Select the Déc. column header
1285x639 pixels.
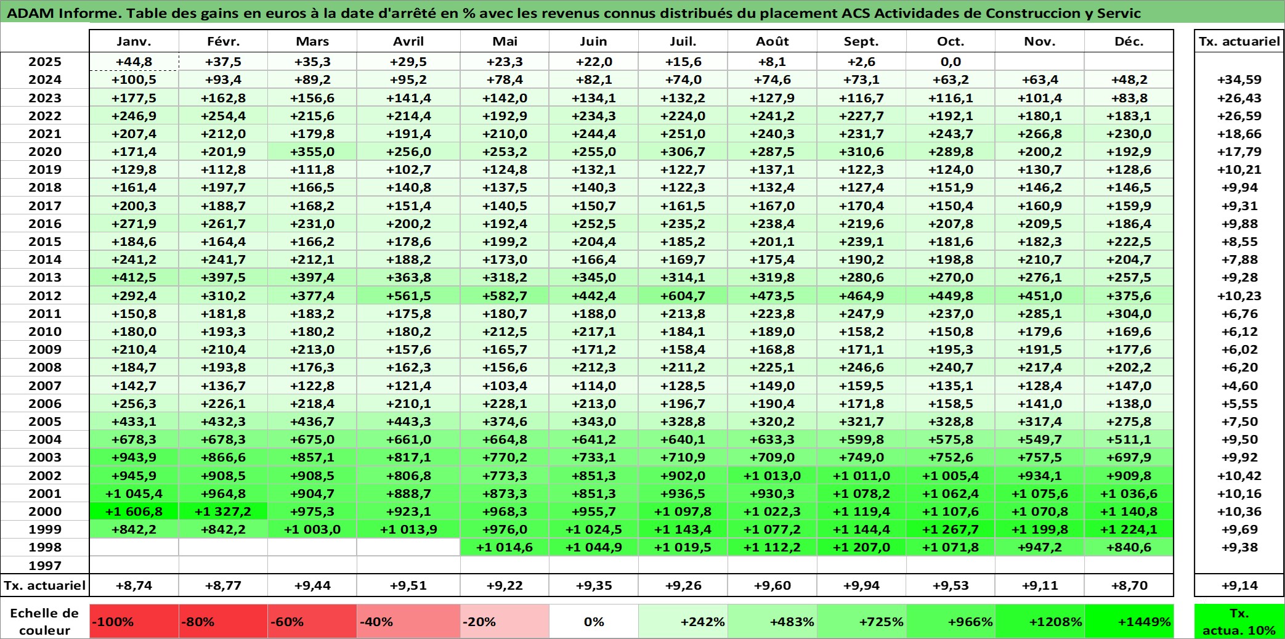[x=1129, y=41]
